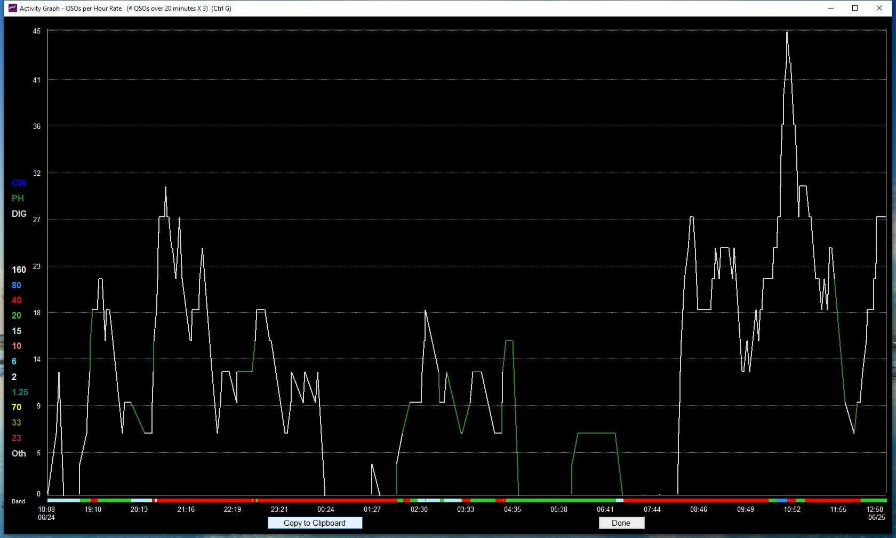
Task: Click the Oth band legend label
Action: (x=19, y=454)
